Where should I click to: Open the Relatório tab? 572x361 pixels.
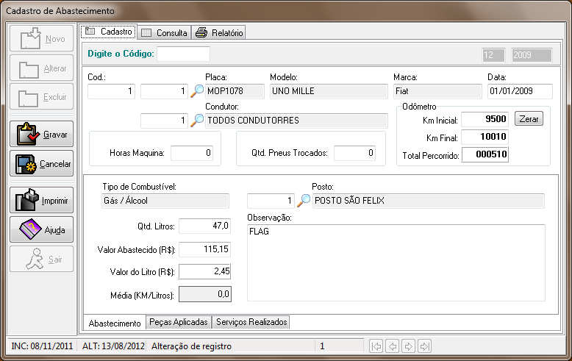coord(219,32)
